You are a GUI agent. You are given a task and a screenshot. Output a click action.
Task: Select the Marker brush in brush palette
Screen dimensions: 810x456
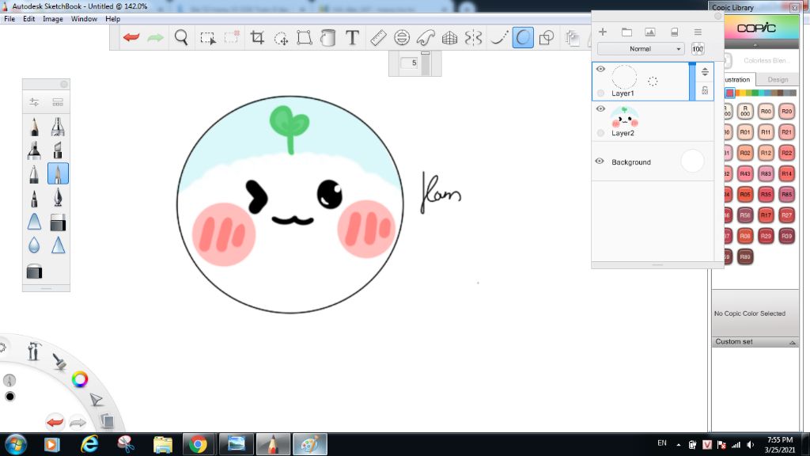(34, 150)
